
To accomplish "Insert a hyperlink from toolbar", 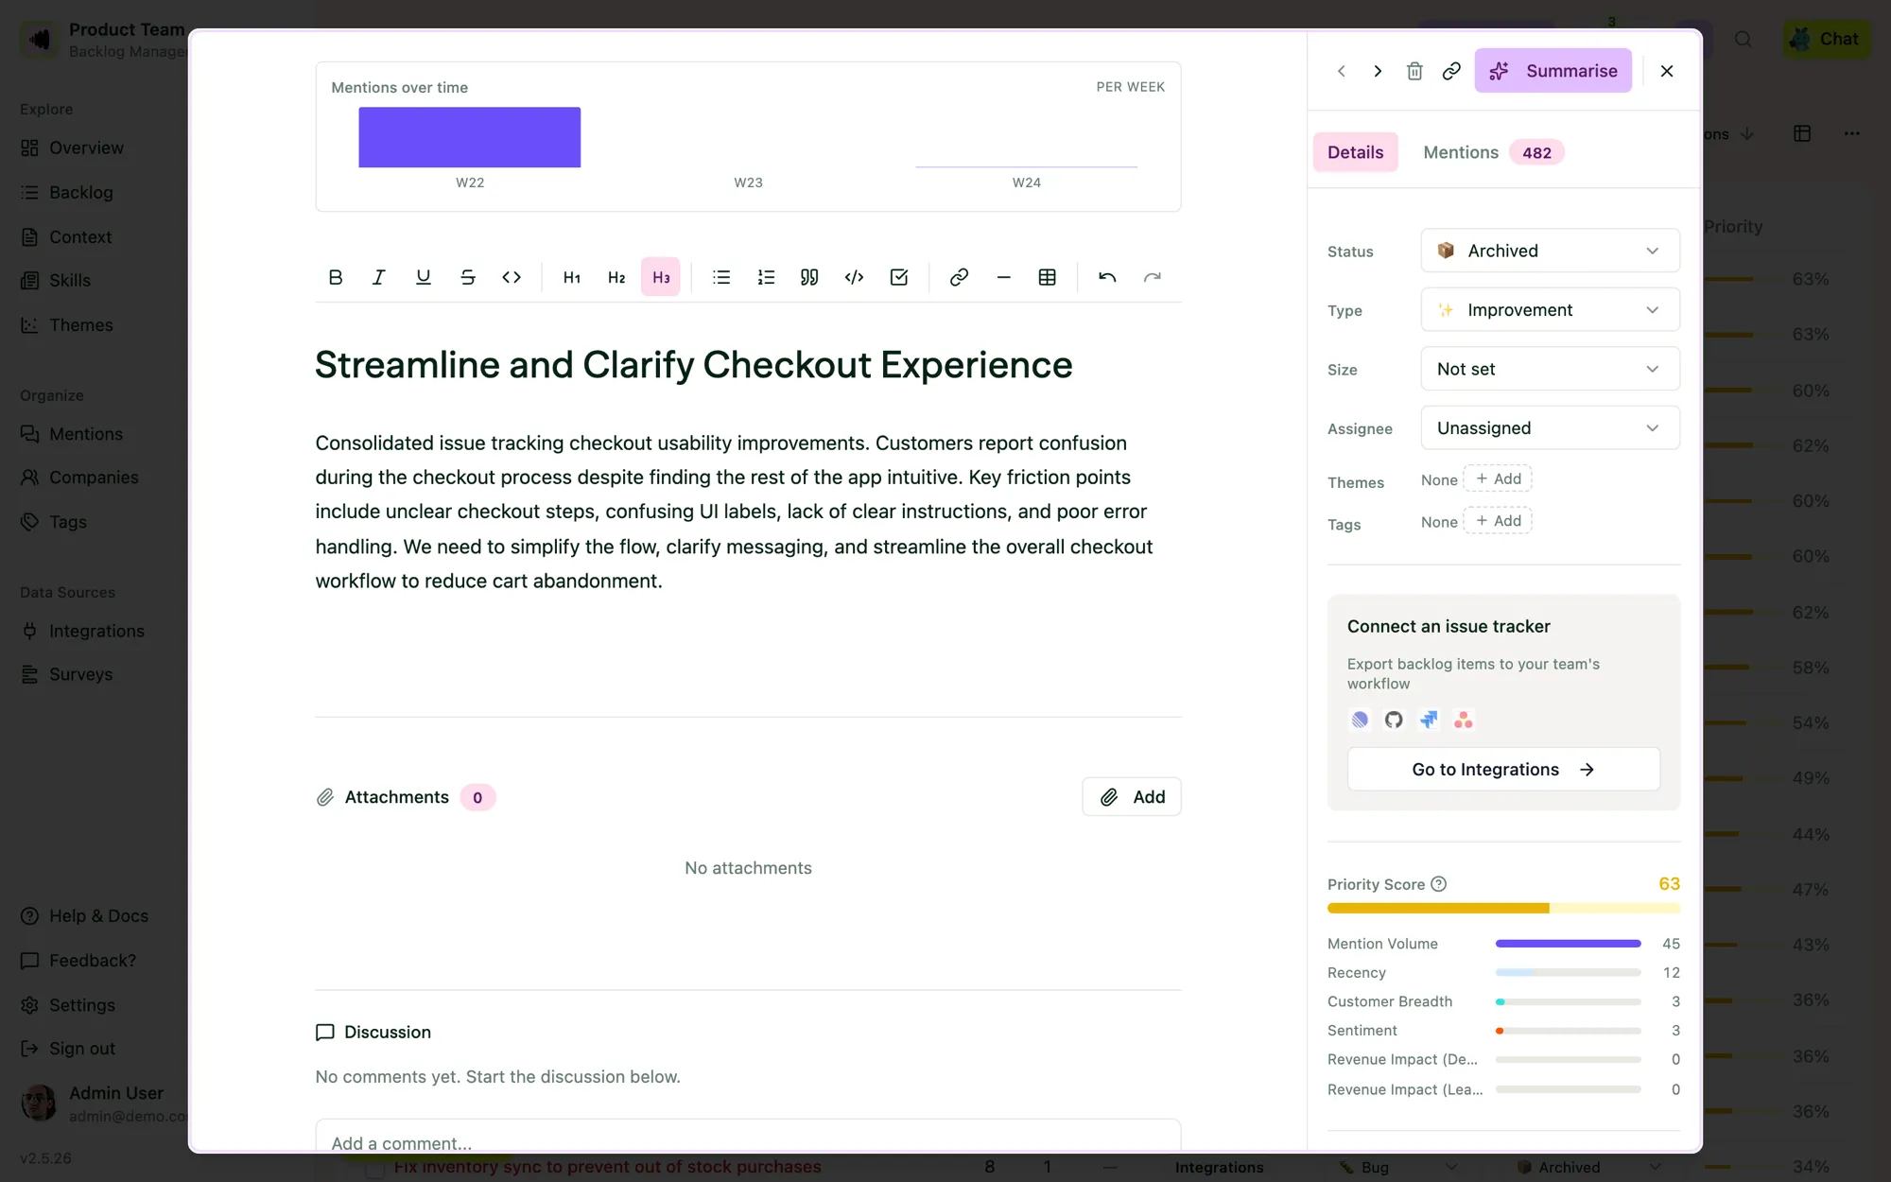I will pyautogui.click(x=959, y=277).
